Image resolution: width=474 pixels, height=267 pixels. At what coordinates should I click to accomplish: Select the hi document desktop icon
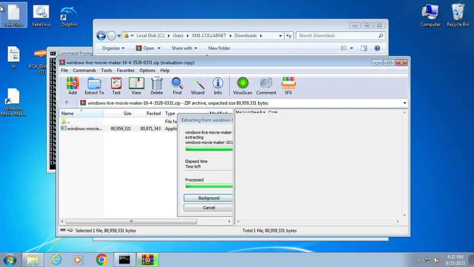point(14,57)
